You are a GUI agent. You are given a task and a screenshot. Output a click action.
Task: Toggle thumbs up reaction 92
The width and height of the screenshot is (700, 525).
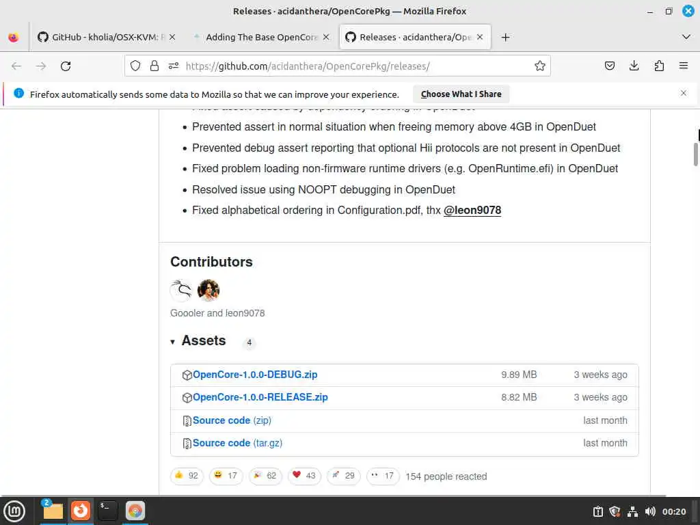(x=187, y=476)
